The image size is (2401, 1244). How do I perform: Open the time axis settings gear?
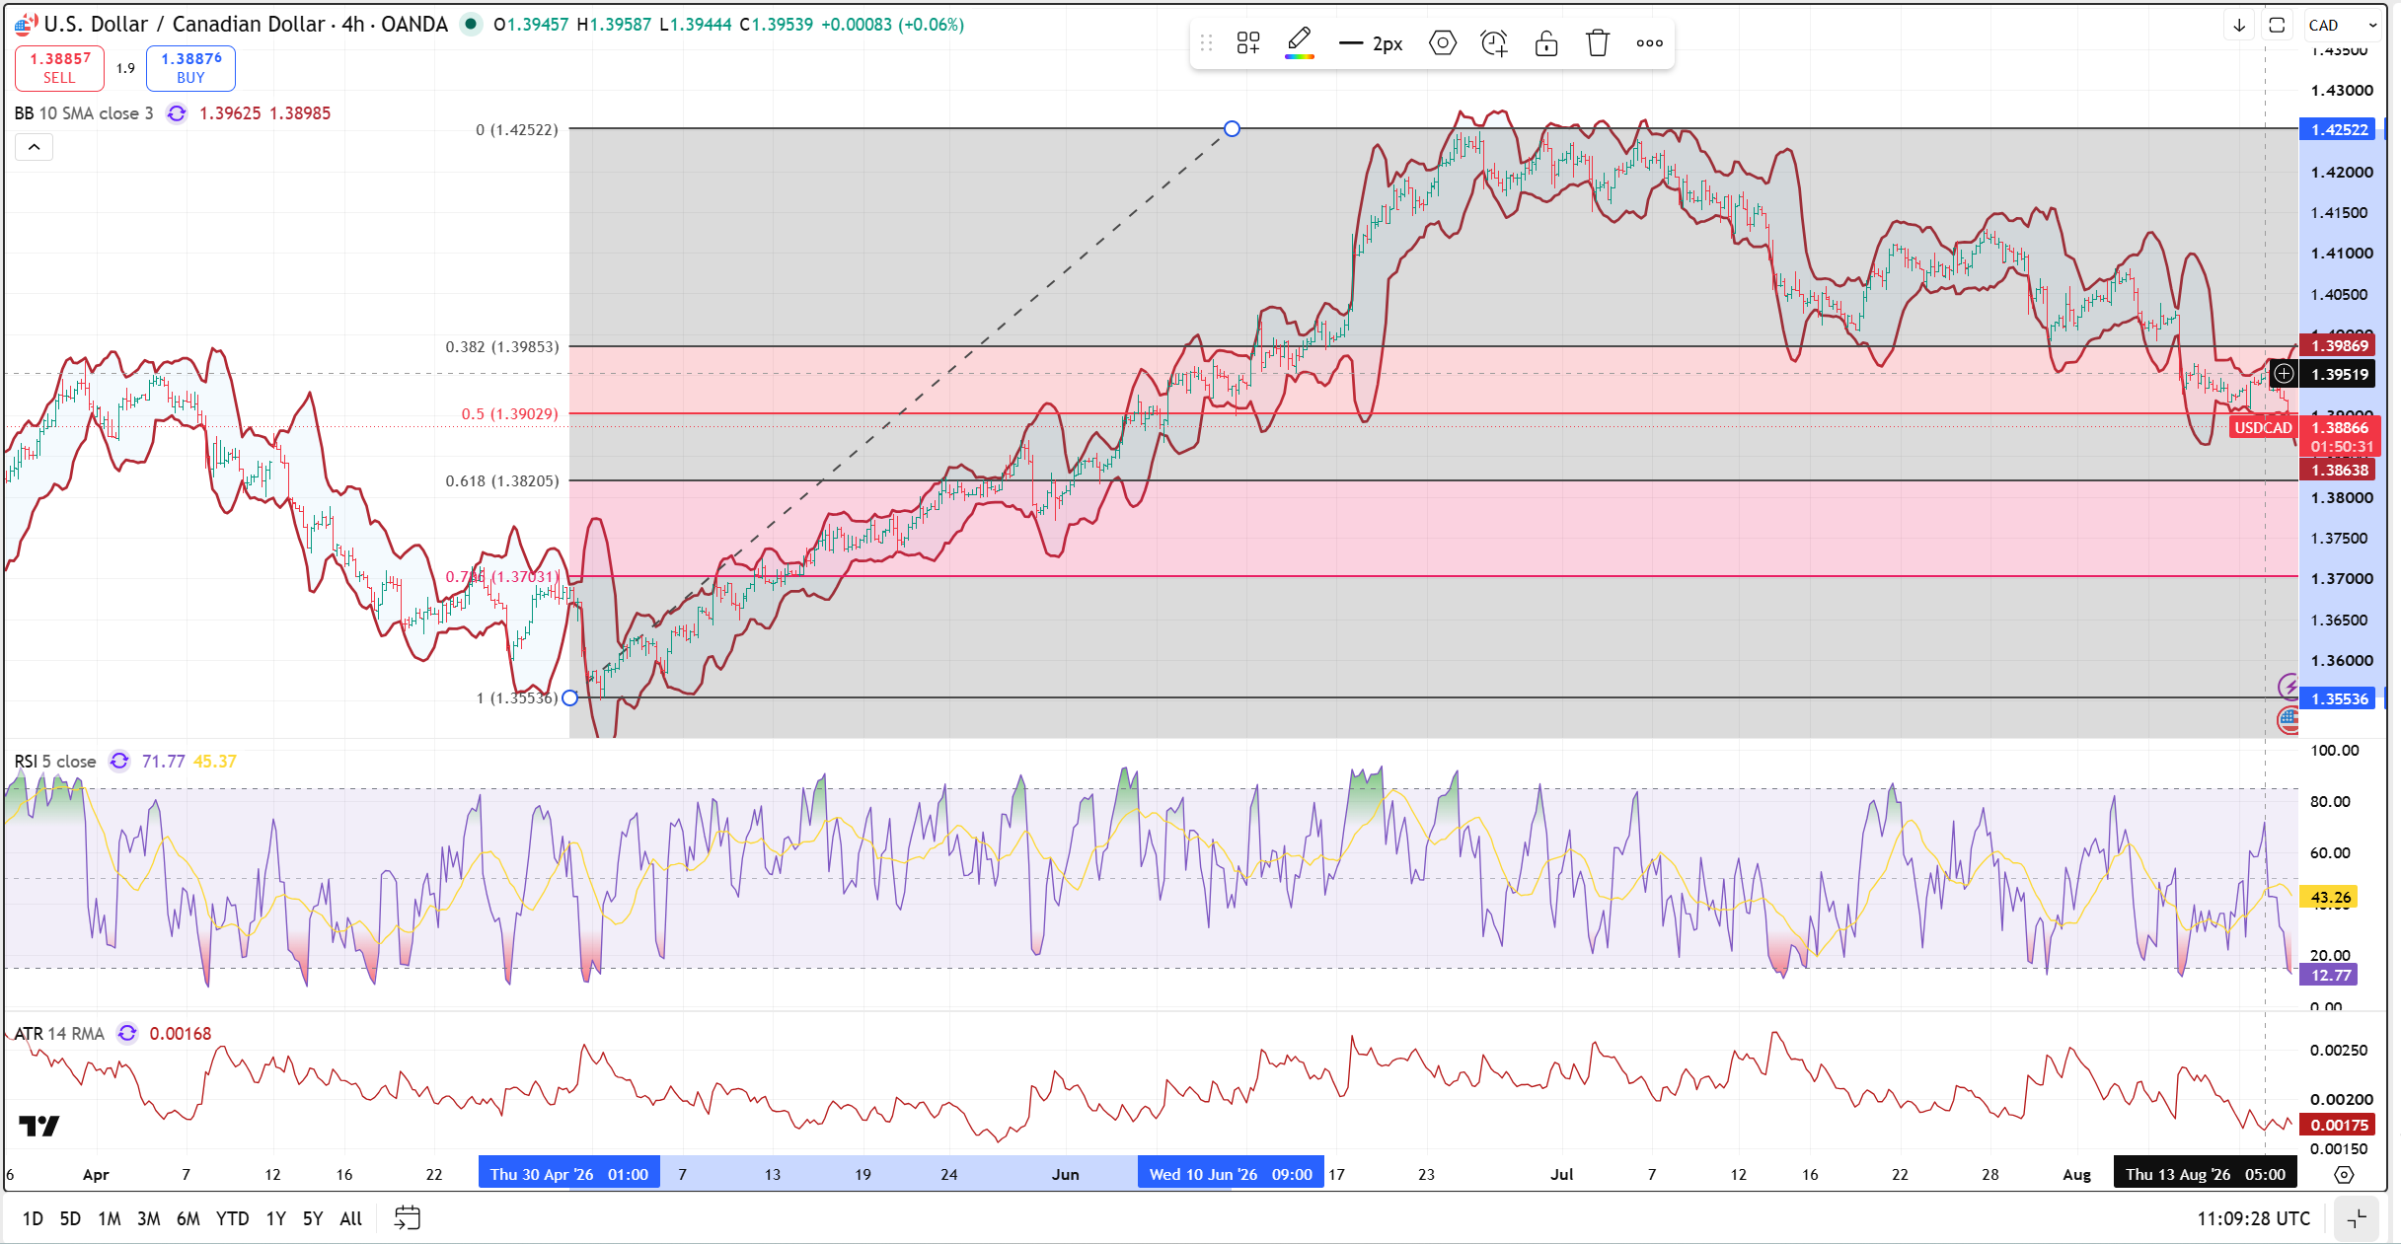coord(2344,1174)
